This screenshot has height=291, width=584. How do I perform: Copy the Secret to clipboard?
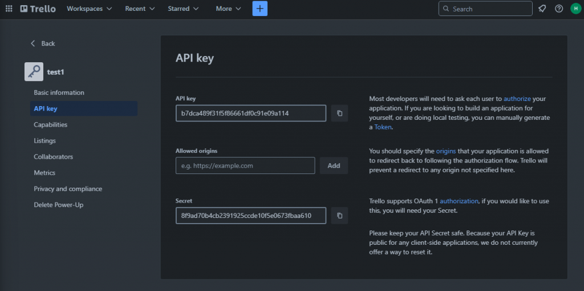339,216
